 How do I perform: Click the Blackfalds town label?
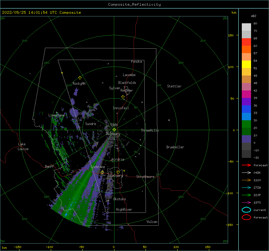coord(127,83)
